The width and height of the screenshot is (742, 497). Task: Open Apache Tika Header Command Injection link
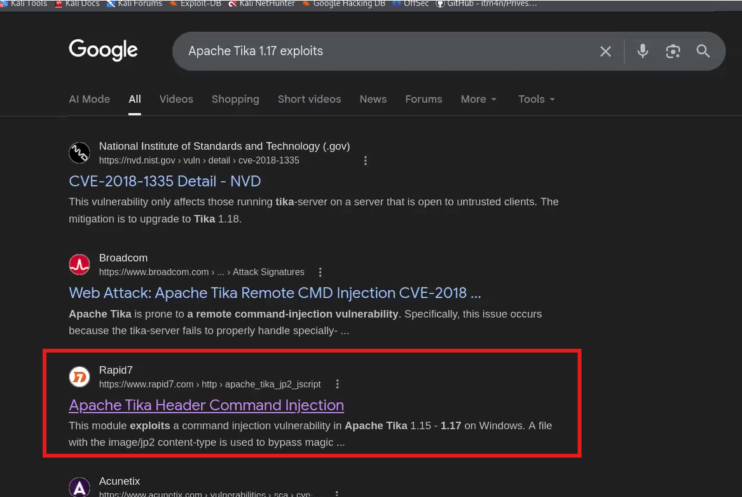click(206, 405)
